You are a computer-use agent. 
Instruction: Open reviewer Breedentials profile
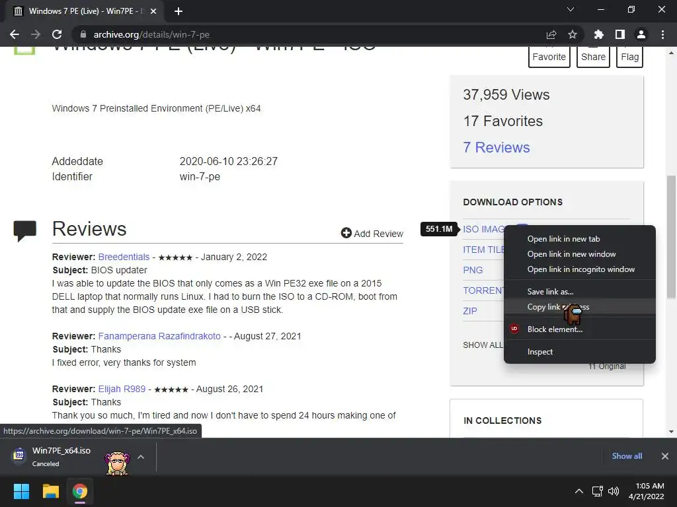[x=124, y=257]
